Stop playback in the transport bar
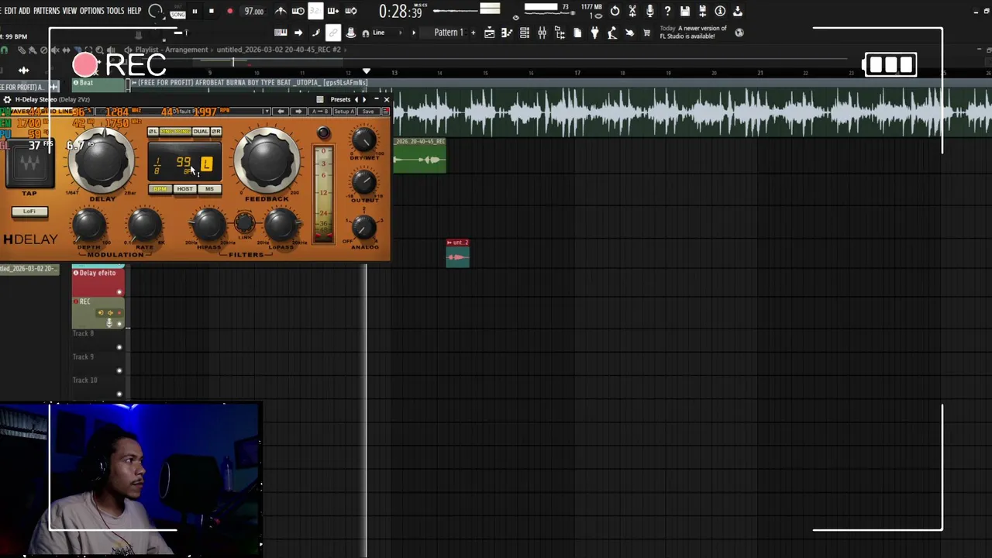 [211, 12]
